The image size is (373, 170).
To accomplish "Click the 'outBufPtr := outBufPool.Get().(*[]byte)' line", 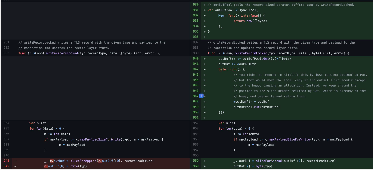I will coord(255,58).
